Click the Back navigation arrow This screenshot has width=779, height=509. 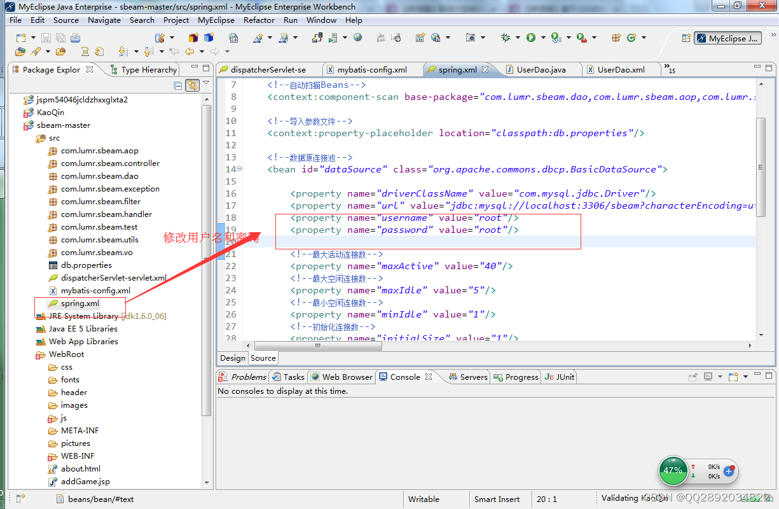(x=190, y=52)
